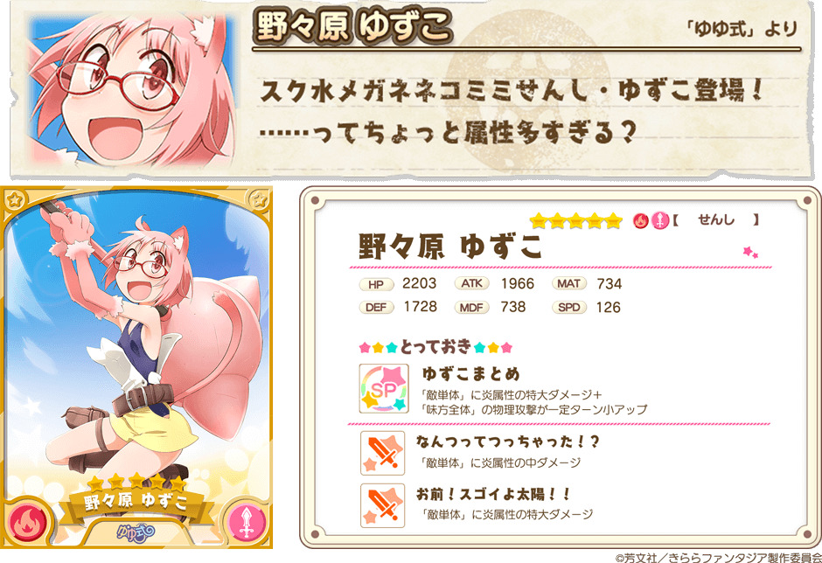Screen dimensions: 822x563
Task: Click the SP とっておき skill icon
Action: [383, 388]
